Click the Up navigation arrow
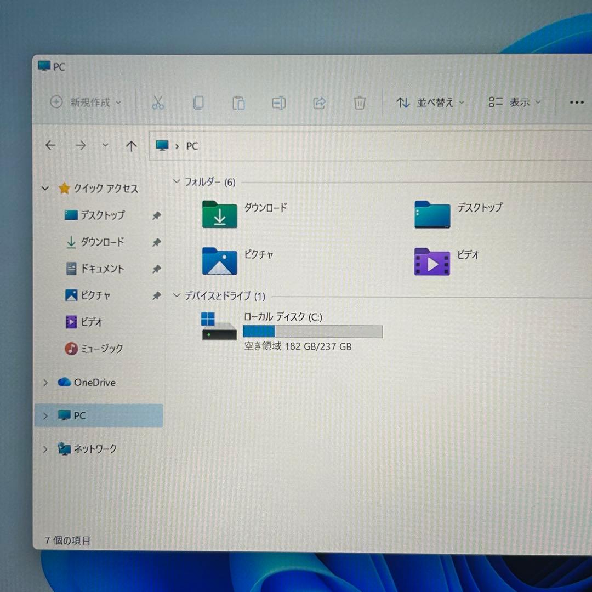This screenshot has height=592, width=592. coord(132,145)
